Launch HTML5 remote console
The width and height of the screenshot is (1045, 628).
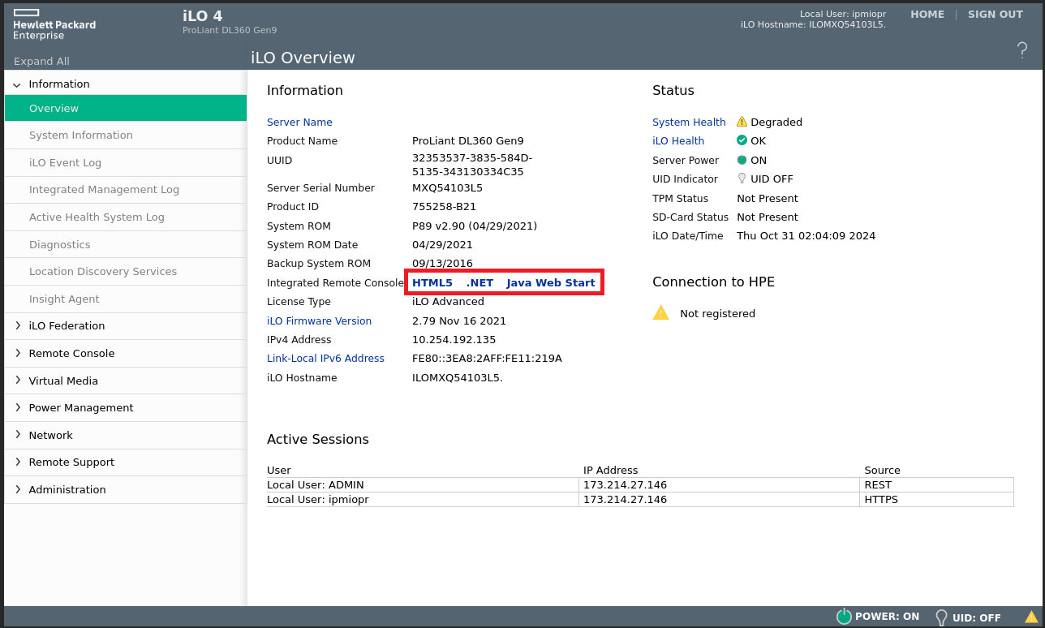(x=432, y=282)
